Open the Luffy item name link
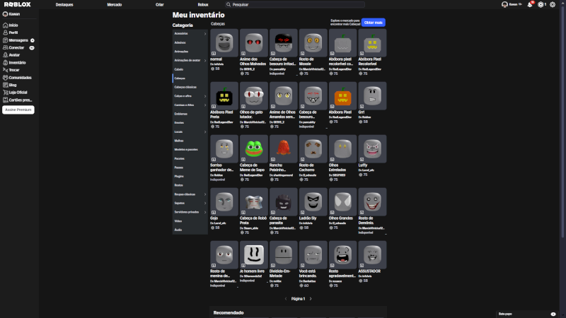 tap(363, 165)
